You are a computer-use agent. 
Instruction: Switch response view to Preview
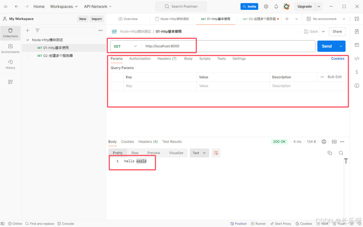153,153
